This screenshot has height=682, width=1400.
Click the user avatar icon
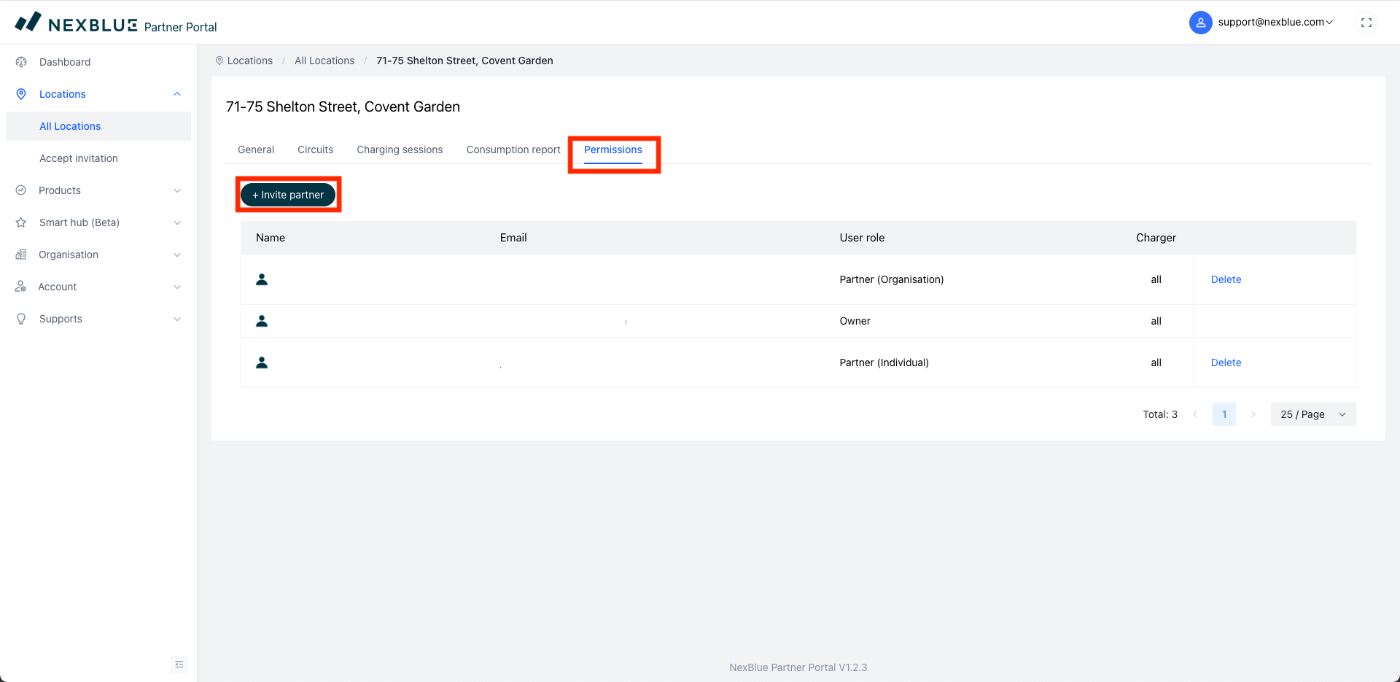tap(1200, 23)
